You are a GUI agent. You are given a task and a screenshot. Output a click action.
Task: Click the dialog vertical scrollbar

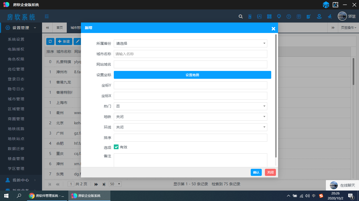276,96
